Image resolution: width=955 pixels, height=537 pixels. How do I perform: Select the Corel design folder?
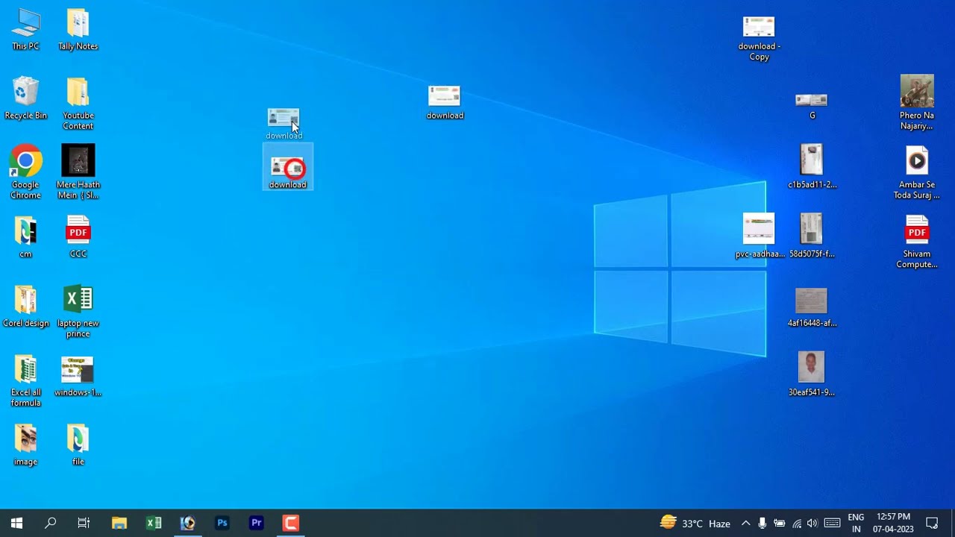click(25, 307)
